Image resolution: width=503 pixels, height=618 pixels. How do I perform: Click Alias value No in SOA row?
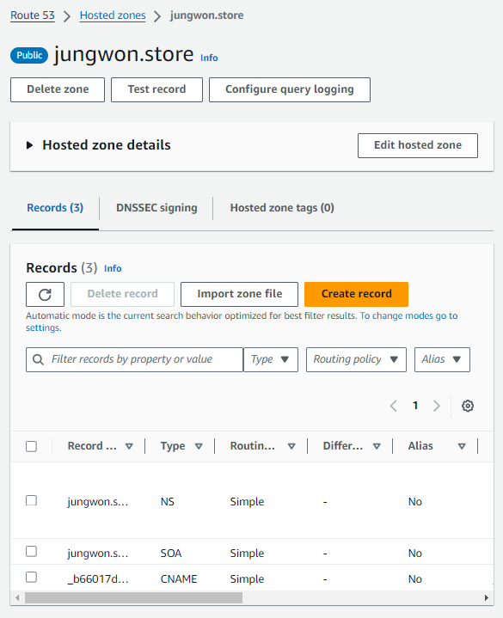[415, 554]
